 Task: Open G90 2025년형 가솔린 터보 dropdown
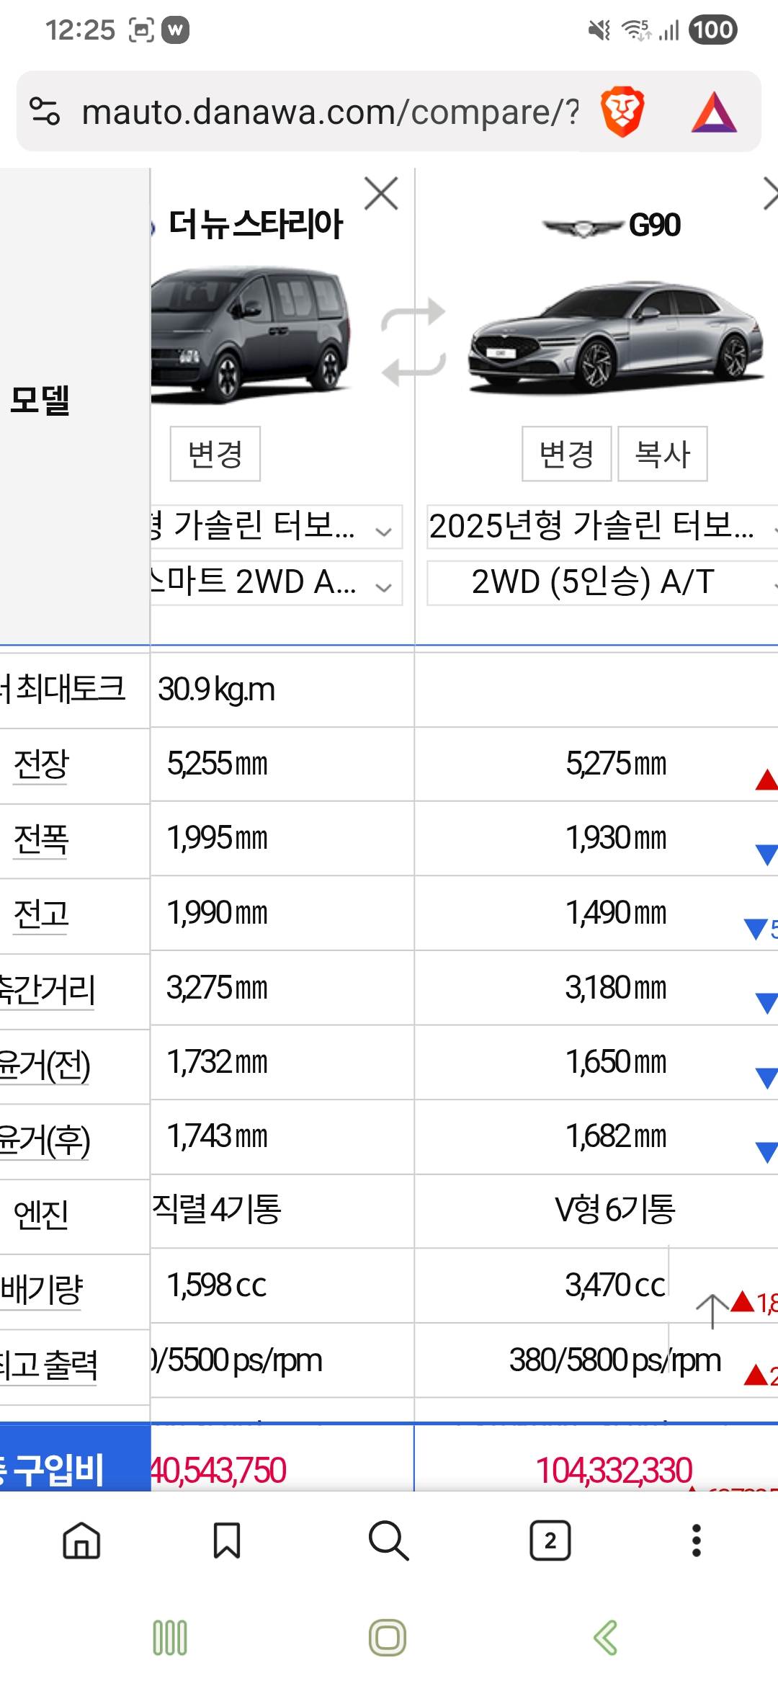pos(602,527)
